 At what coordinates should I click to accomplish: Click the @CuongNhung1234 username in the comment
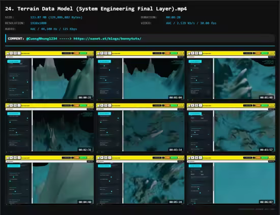tap(42, 39)
